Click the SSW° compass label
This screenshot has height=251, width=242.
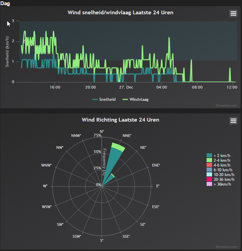77,236
